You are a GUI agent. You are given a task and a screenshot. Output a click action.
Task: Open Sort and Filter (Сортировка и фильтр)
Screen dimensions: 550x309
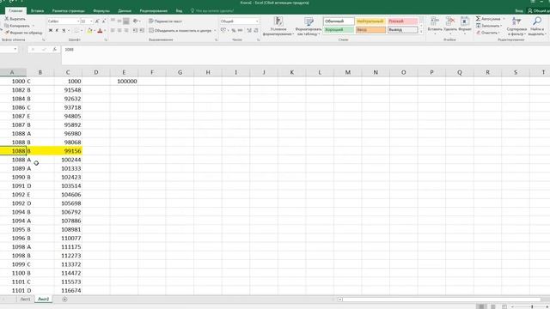click(x=516, y=27)
